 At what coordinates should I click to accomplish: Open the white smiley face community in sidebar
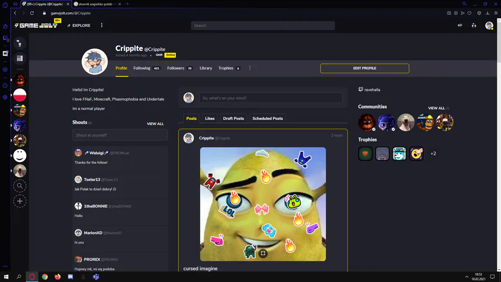19,155
